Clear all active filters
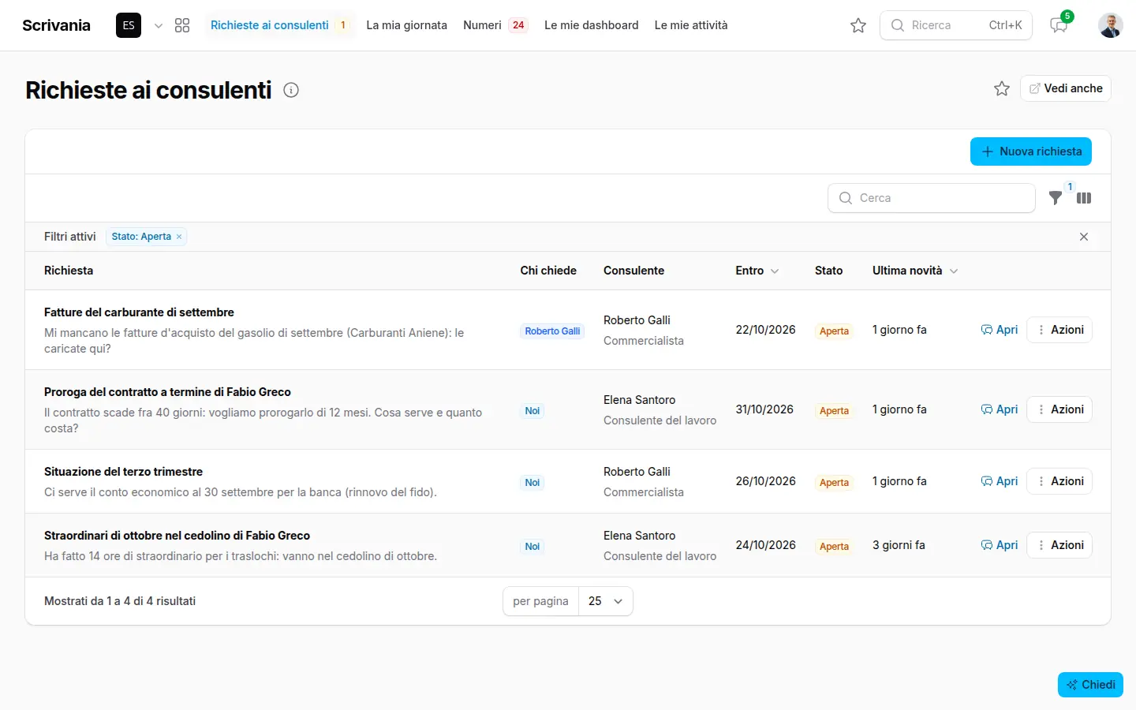Viewport: 1136px width, 710px height. tap(1084, 237)
